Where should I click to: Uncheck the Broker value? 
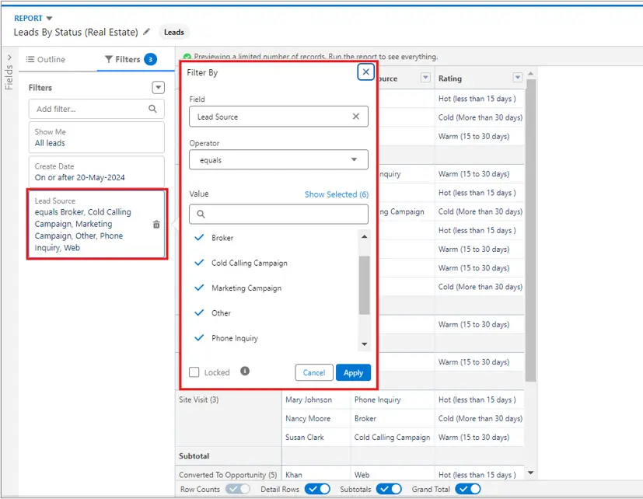click(199, 237)
